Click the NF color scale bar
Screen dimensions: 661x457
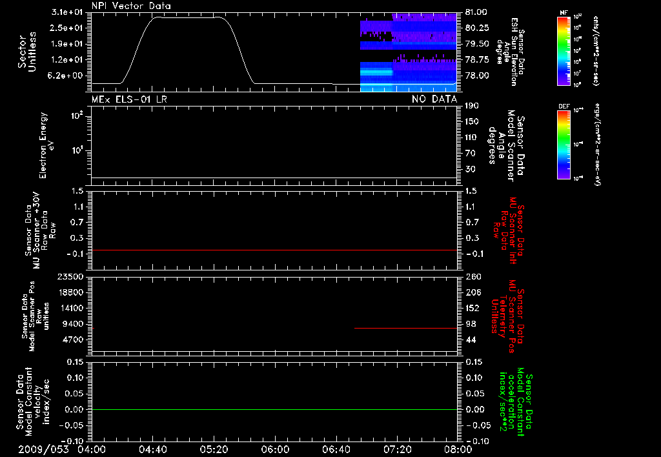pos(564,50)
